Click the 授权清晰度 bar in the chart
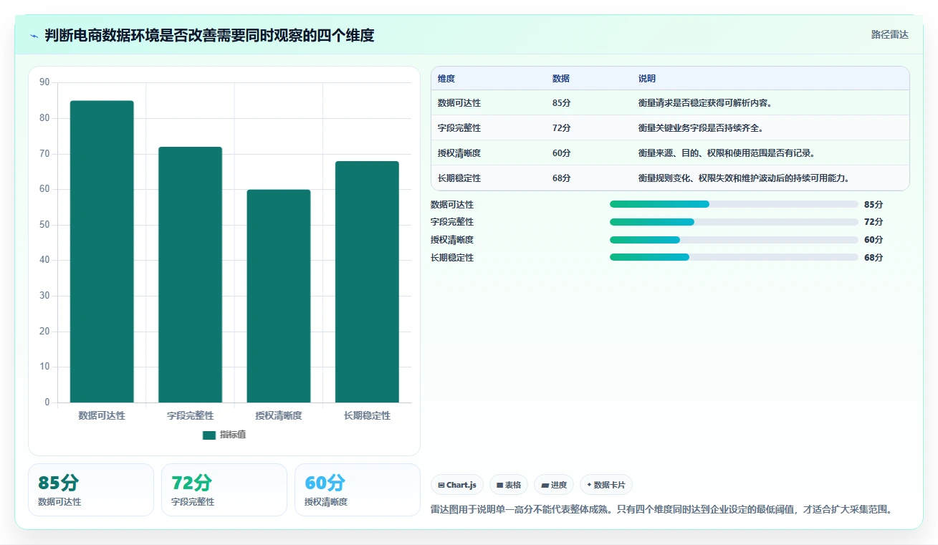This screenshot has height=545, width=938. (x=279, y=296)
